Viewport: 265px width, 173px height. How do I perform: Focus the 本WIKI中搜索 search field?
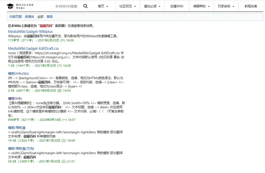pos(66,6)
